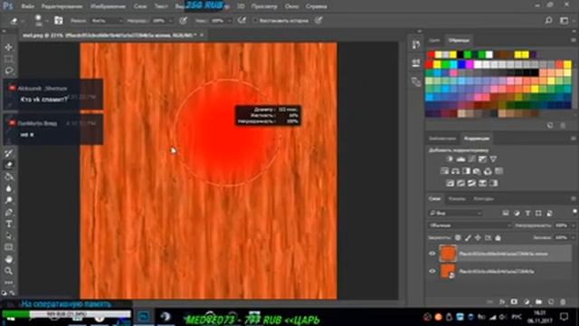579x326 pixels.
Task: Toggle lock position (move cross icon)
Action: click(478, 237)
